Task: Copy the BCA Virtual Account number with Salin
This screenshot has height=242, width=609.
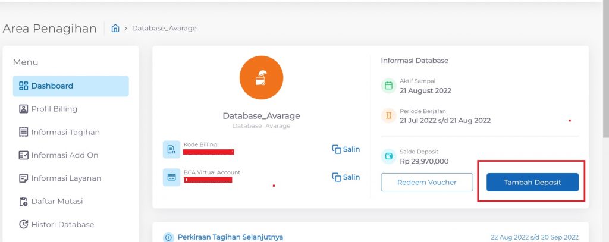Action: click(x=346, y=177)
